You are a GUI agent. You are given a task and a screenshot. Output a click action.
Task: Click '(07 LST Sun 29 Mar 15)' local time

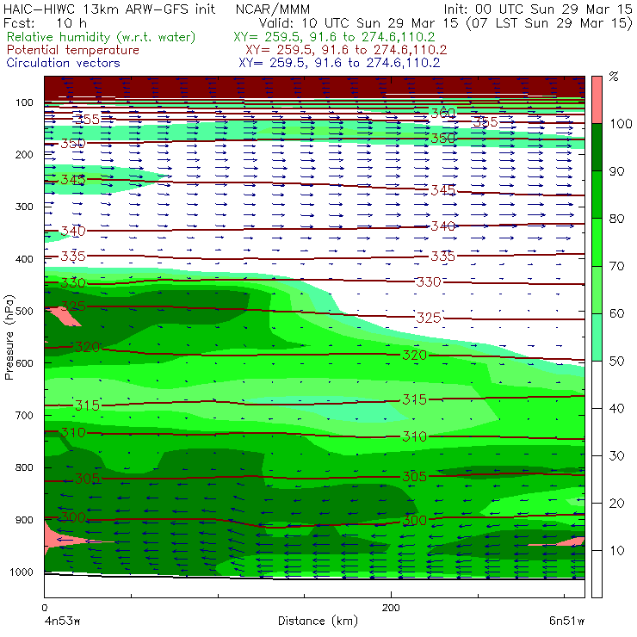549,22
